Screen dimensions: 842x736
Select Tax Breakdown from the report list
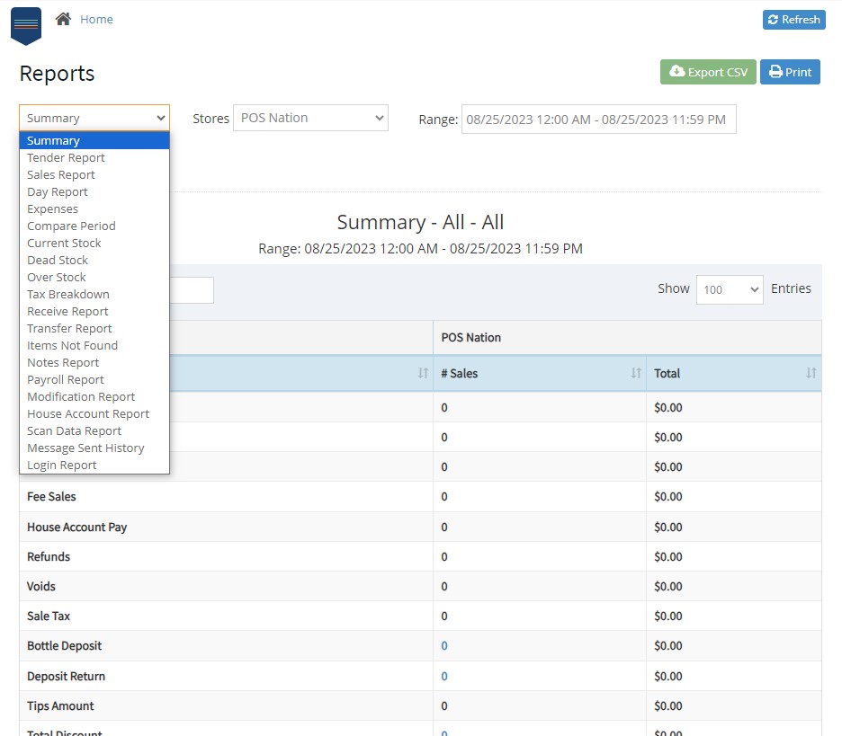[67, 294]
